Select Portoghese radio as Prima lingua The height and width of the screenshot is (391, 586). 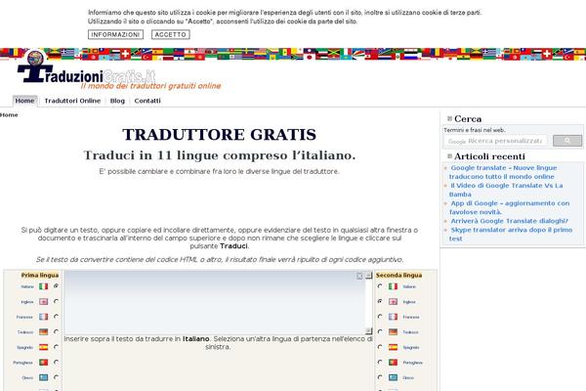click(x=56, y=362)
